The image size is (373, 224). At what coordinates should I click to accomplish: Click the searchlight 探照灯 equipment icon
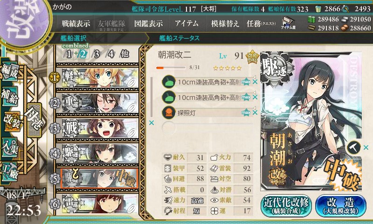coord(169,112)
